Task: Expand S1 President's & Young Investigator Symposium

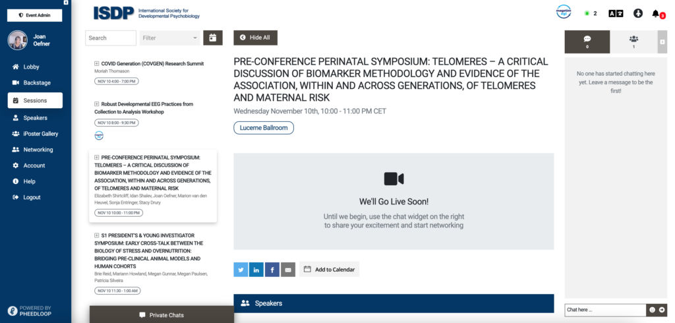Action: tap(96, 235)
